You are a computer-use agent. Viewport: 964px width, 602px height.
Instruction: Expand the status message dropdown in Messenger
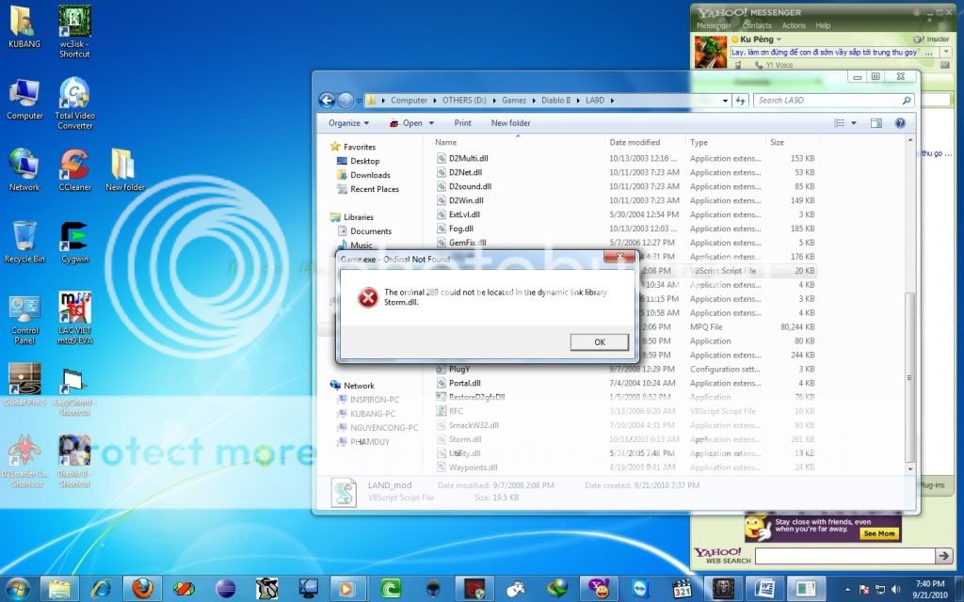(x=945, y=53)
